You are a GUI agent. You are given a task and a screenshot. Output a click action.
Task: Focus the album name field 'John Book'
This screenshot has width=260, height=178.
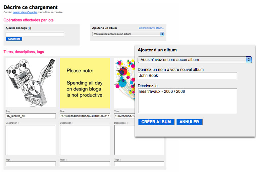[187, 76]
